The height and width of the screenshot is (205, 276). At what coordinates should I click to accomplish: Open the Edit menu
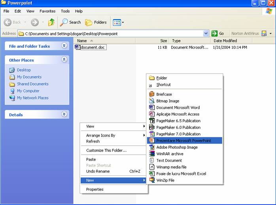(x=18, y=11)
